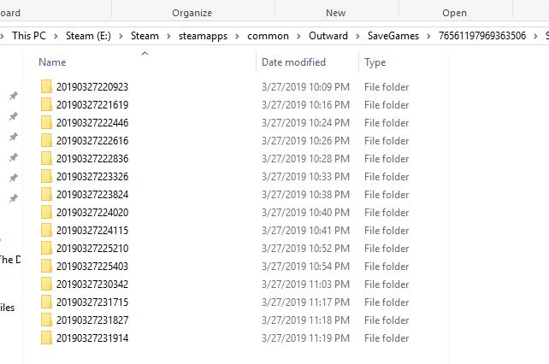The width and height of the screenshot is (549, 364).
Task: Click the New ribbon group label
Action: [x=335, y=13]
